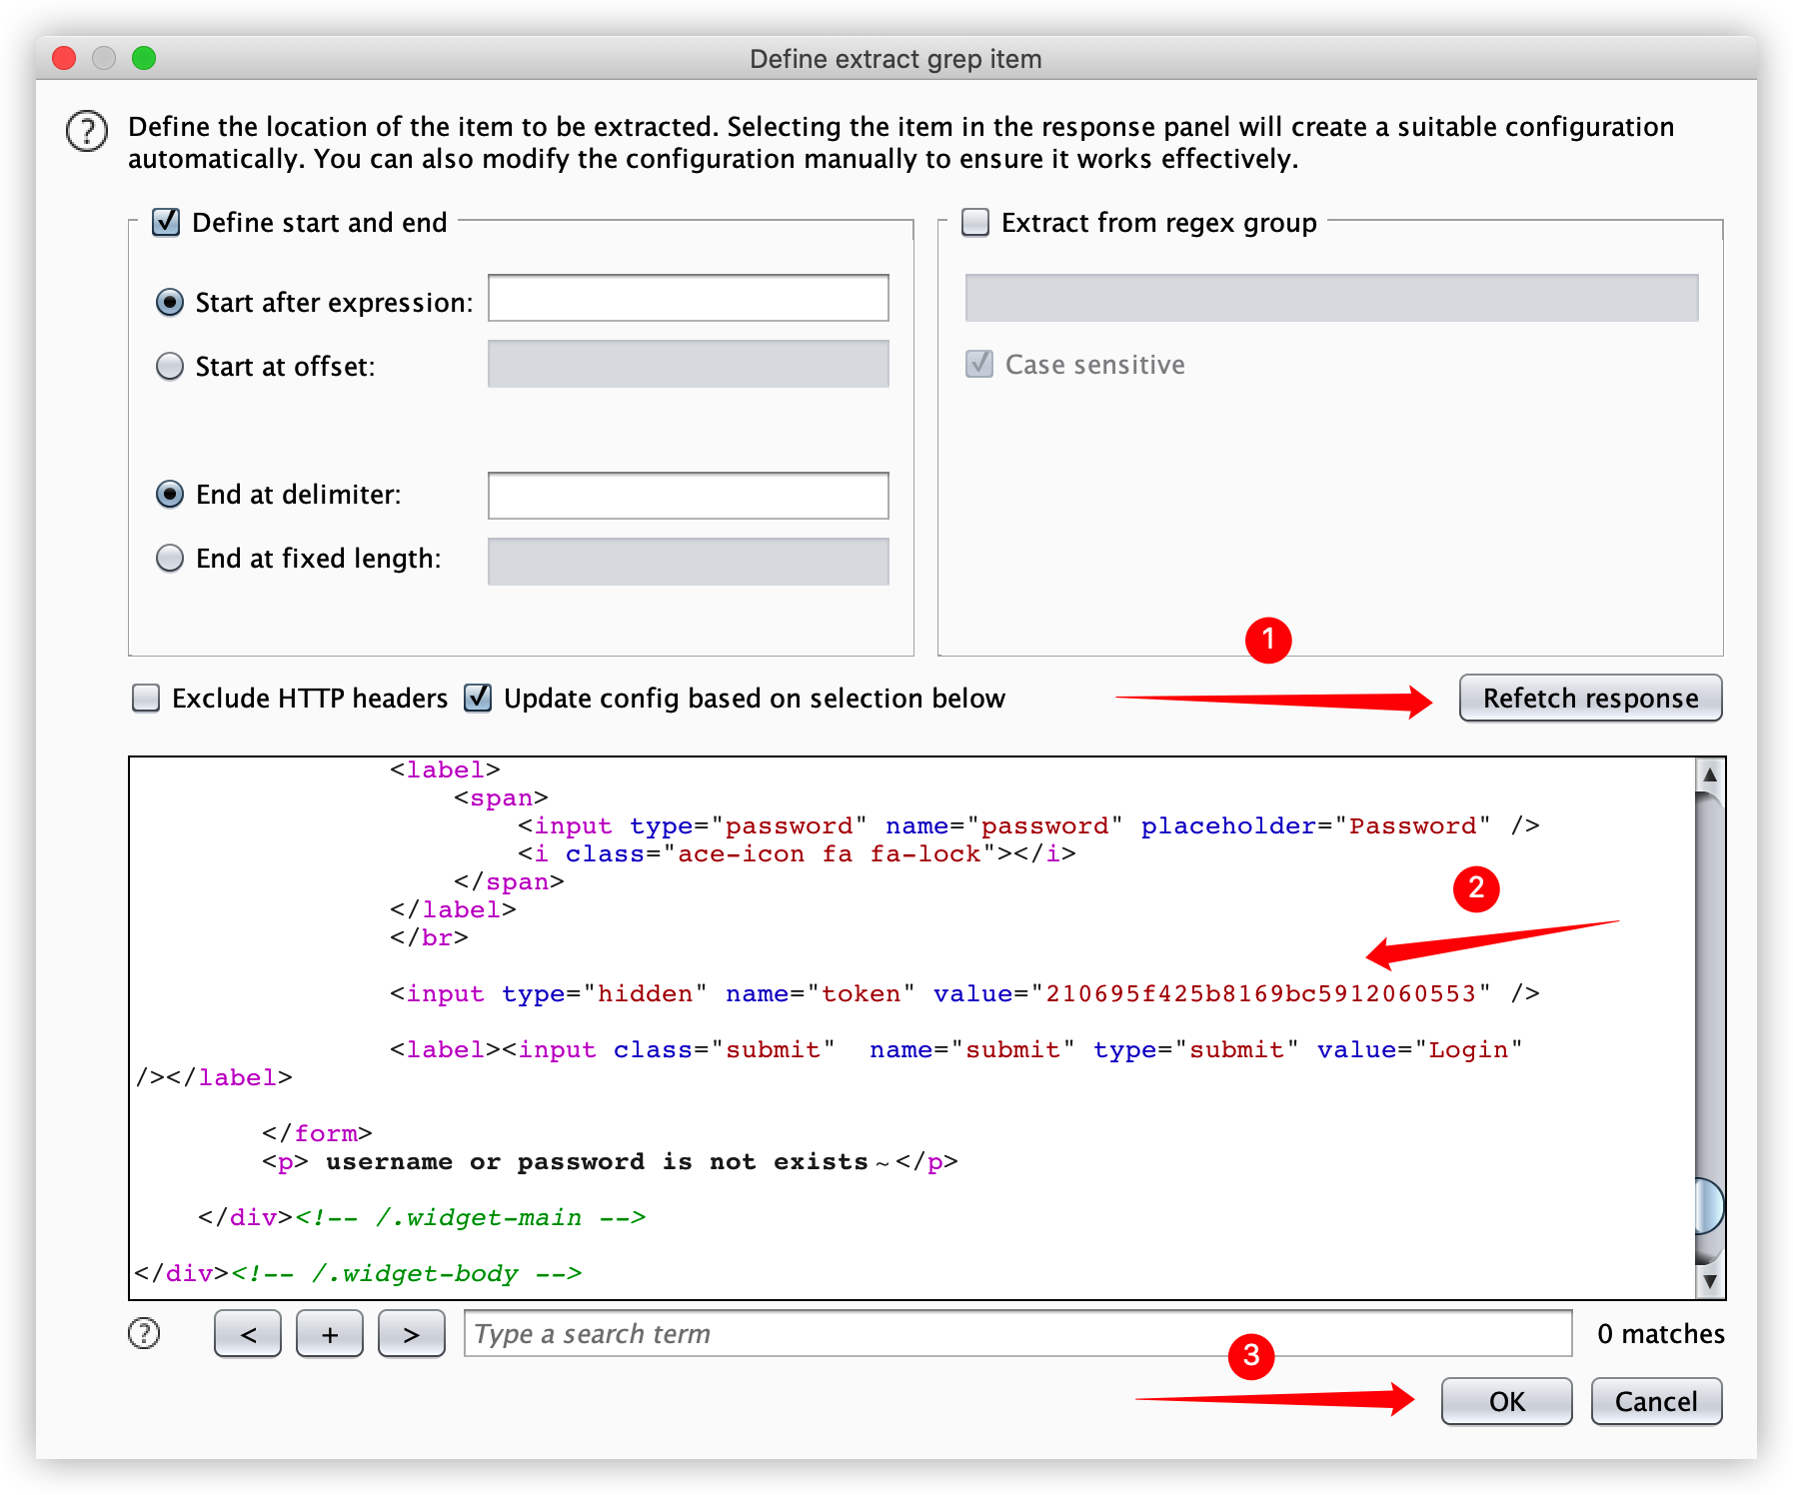
Task: Go to previous search match
Action: 248,1334
